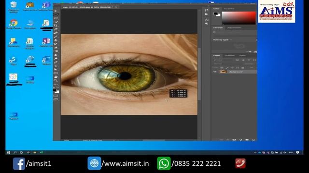The image size is (309, 173).
Task: Add layer mask button in Layers panel
Action: tap(234, 140)
